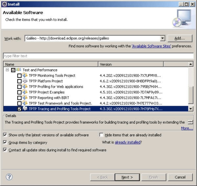This screenshot has width=197, height=186.
Task: Select TPTP Test Framework and Tools Project text
Action: tap(60, 103)
